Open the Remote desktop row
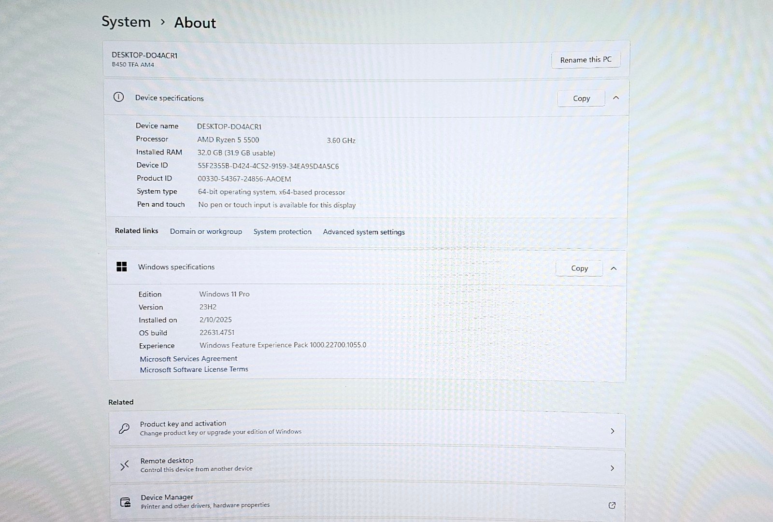Screen dimensions: 773x522 (367, 466)
